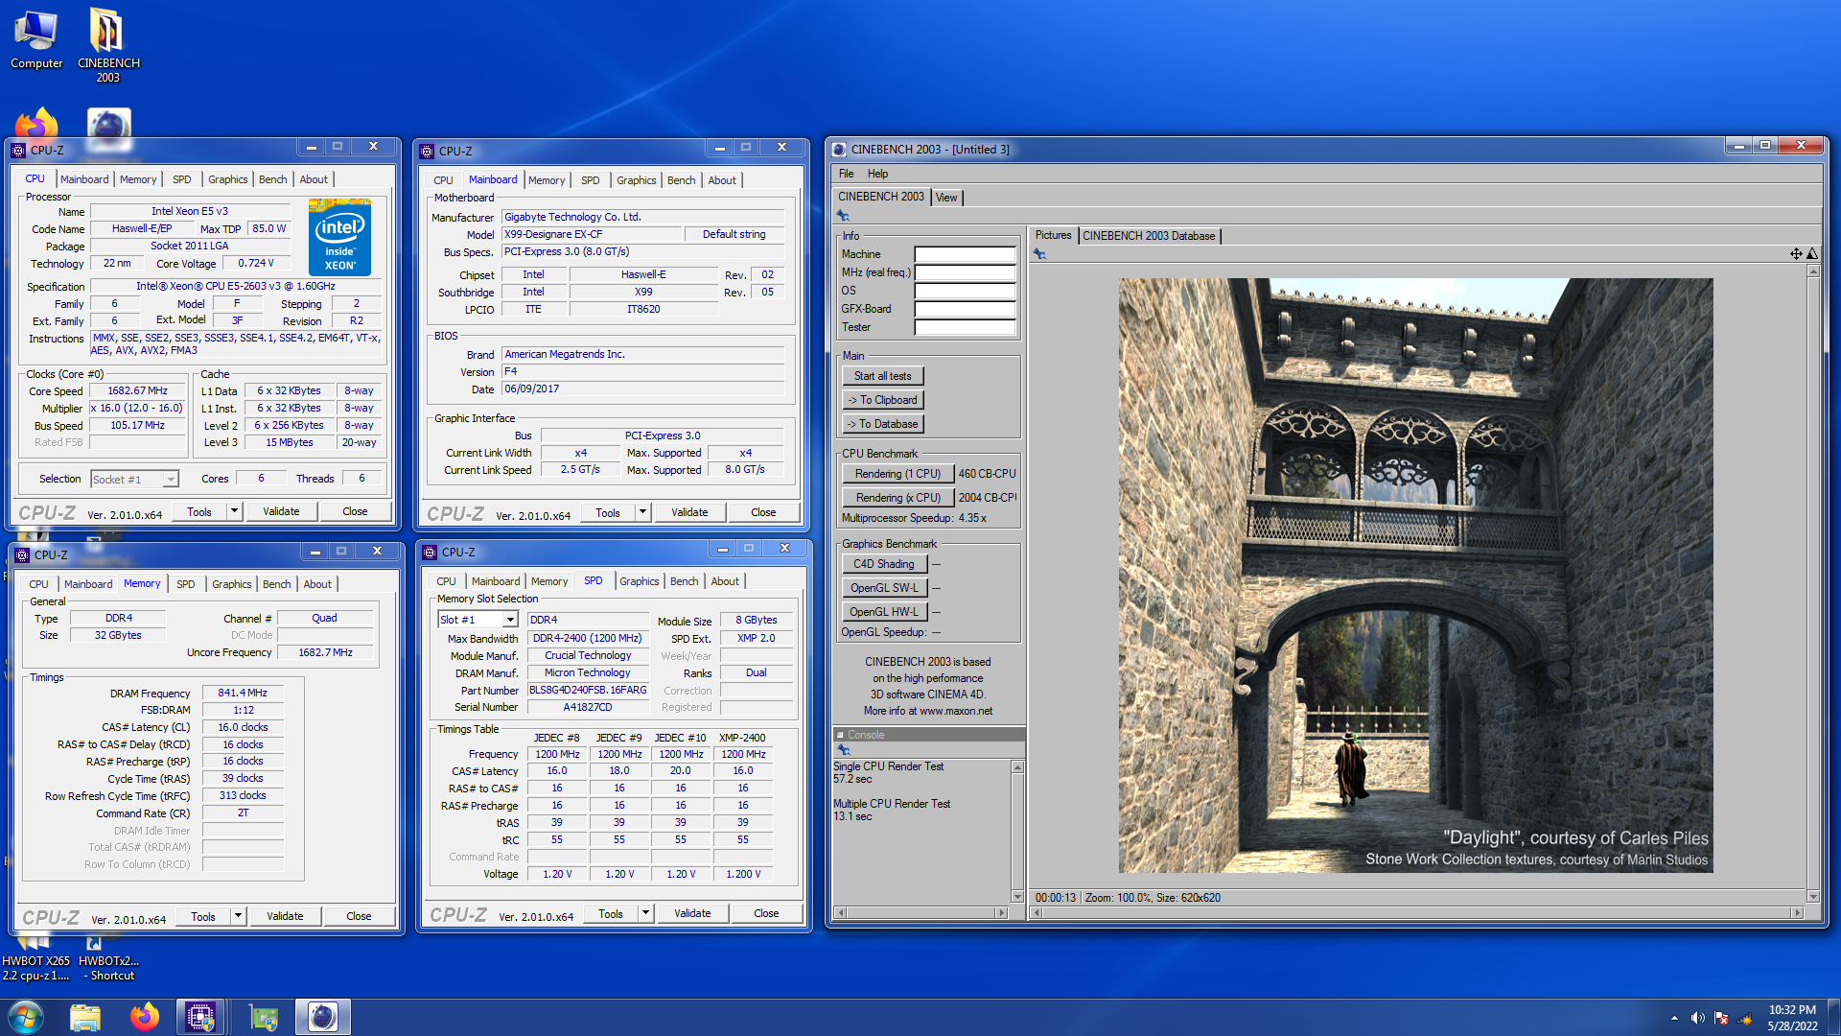The image size is (1841, 1036).
Task: Open the Computer desktop icon
Action: click(x=36, y=38)
